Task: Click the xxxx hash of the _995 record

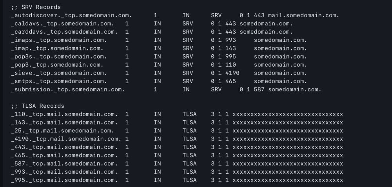Action: click(288, 180)
